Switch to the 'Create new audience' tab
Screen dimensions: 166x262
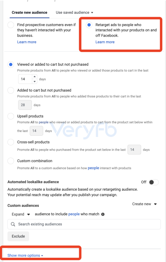coord(30,13)
